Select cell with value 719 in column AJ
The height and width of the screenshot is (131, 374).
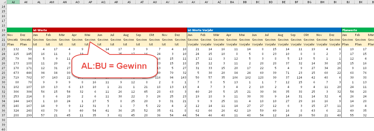click(13, 77)
